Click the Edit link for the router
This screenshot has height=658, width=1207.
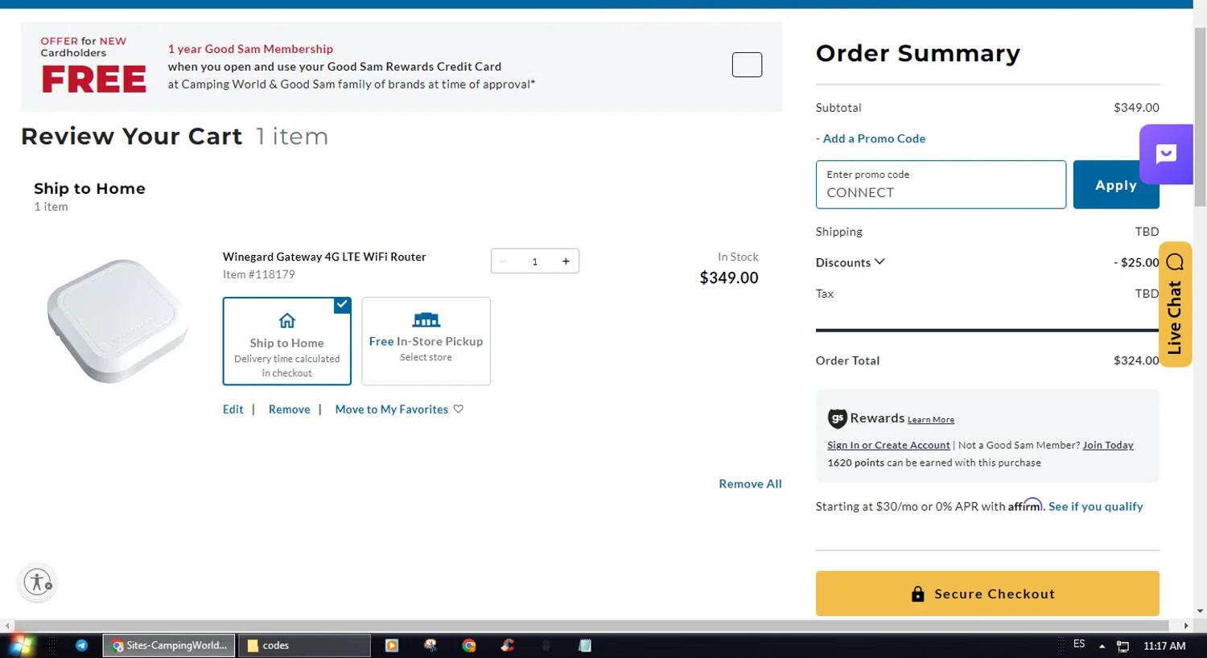(233, 409)
